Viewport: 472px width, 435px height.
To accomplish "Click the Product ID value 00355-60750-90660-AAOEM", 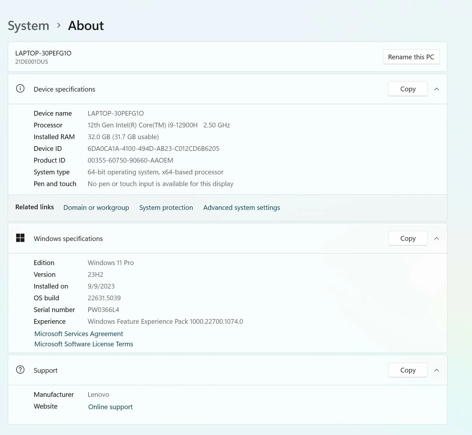I will point(131,160).
